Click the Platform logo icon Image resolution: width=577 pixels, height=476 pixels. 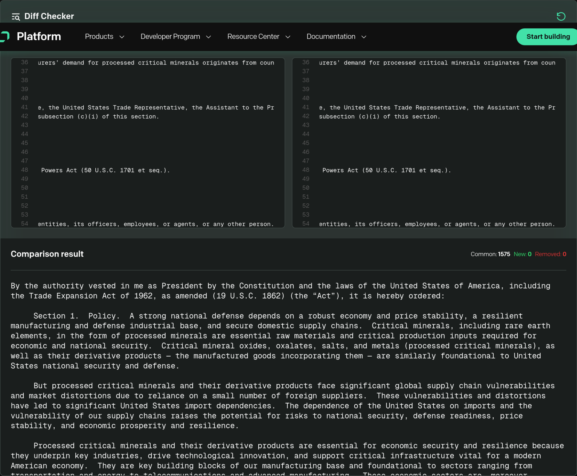click(x=5, y=36)
